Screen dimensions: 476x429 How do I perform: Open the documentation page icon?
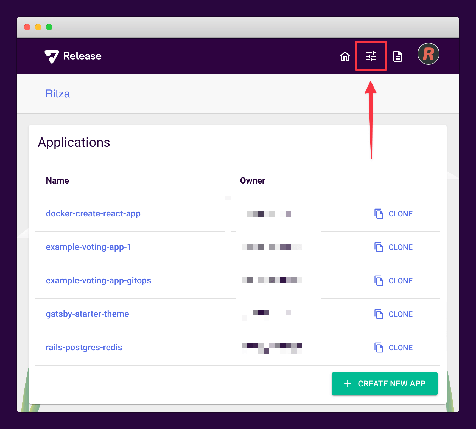pos(397,56)
